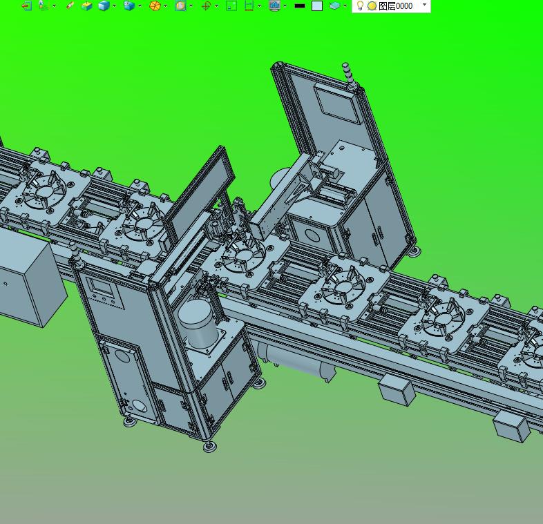Image resolution: width=543 pixels, height=524 pixels.
Task: Click the exit/return arrow icon in toolbar
Action: (27, 6)
